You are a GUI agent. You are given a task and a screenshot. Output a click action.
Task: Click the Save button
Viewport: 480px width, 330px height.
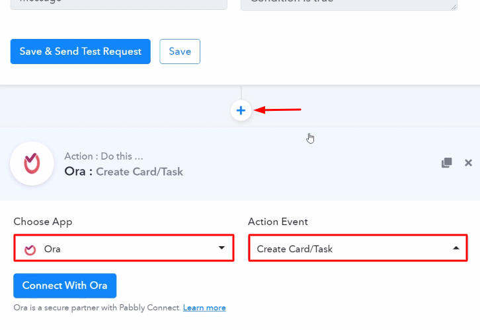(x=180, y=51)
